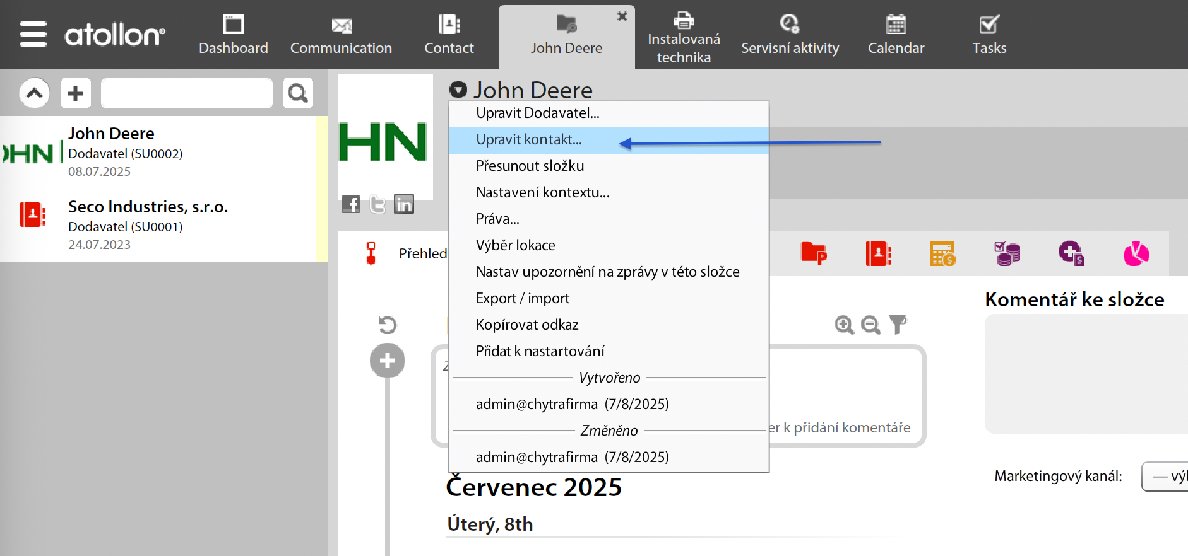
Task: Close the John Deere tab
Action: 622,16
